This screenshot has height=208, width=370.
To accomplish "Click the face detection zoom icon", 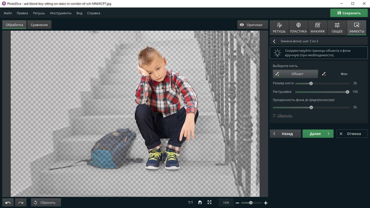I will coord(200,202).
